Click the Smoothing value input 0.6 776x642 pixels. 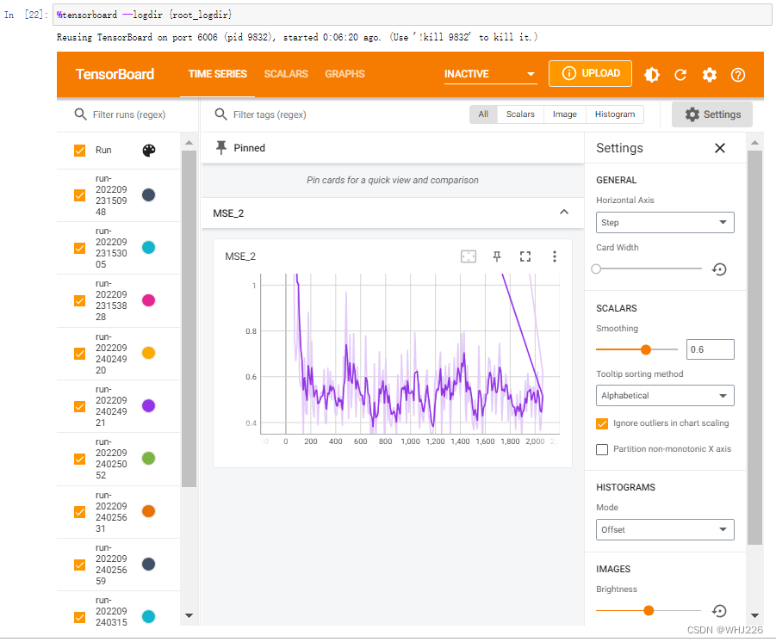pos(711,349)
